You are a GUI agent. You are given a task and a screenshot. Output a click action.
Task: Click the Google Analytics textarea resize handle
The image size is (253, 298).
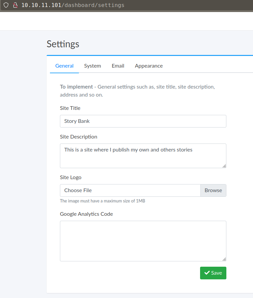pyautogui.click(x=224, y=259)
